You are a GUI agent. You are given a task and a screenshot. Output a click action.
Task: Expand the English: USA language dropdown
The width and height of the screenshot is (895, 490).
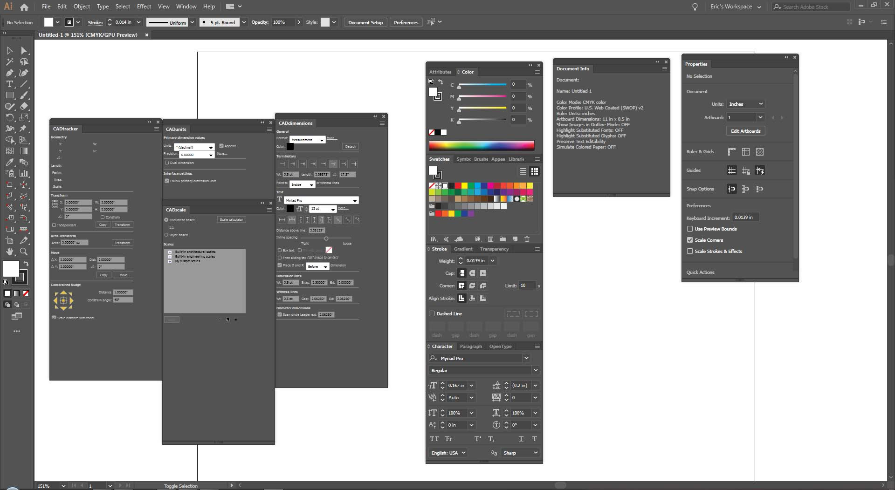coord(448,453)
